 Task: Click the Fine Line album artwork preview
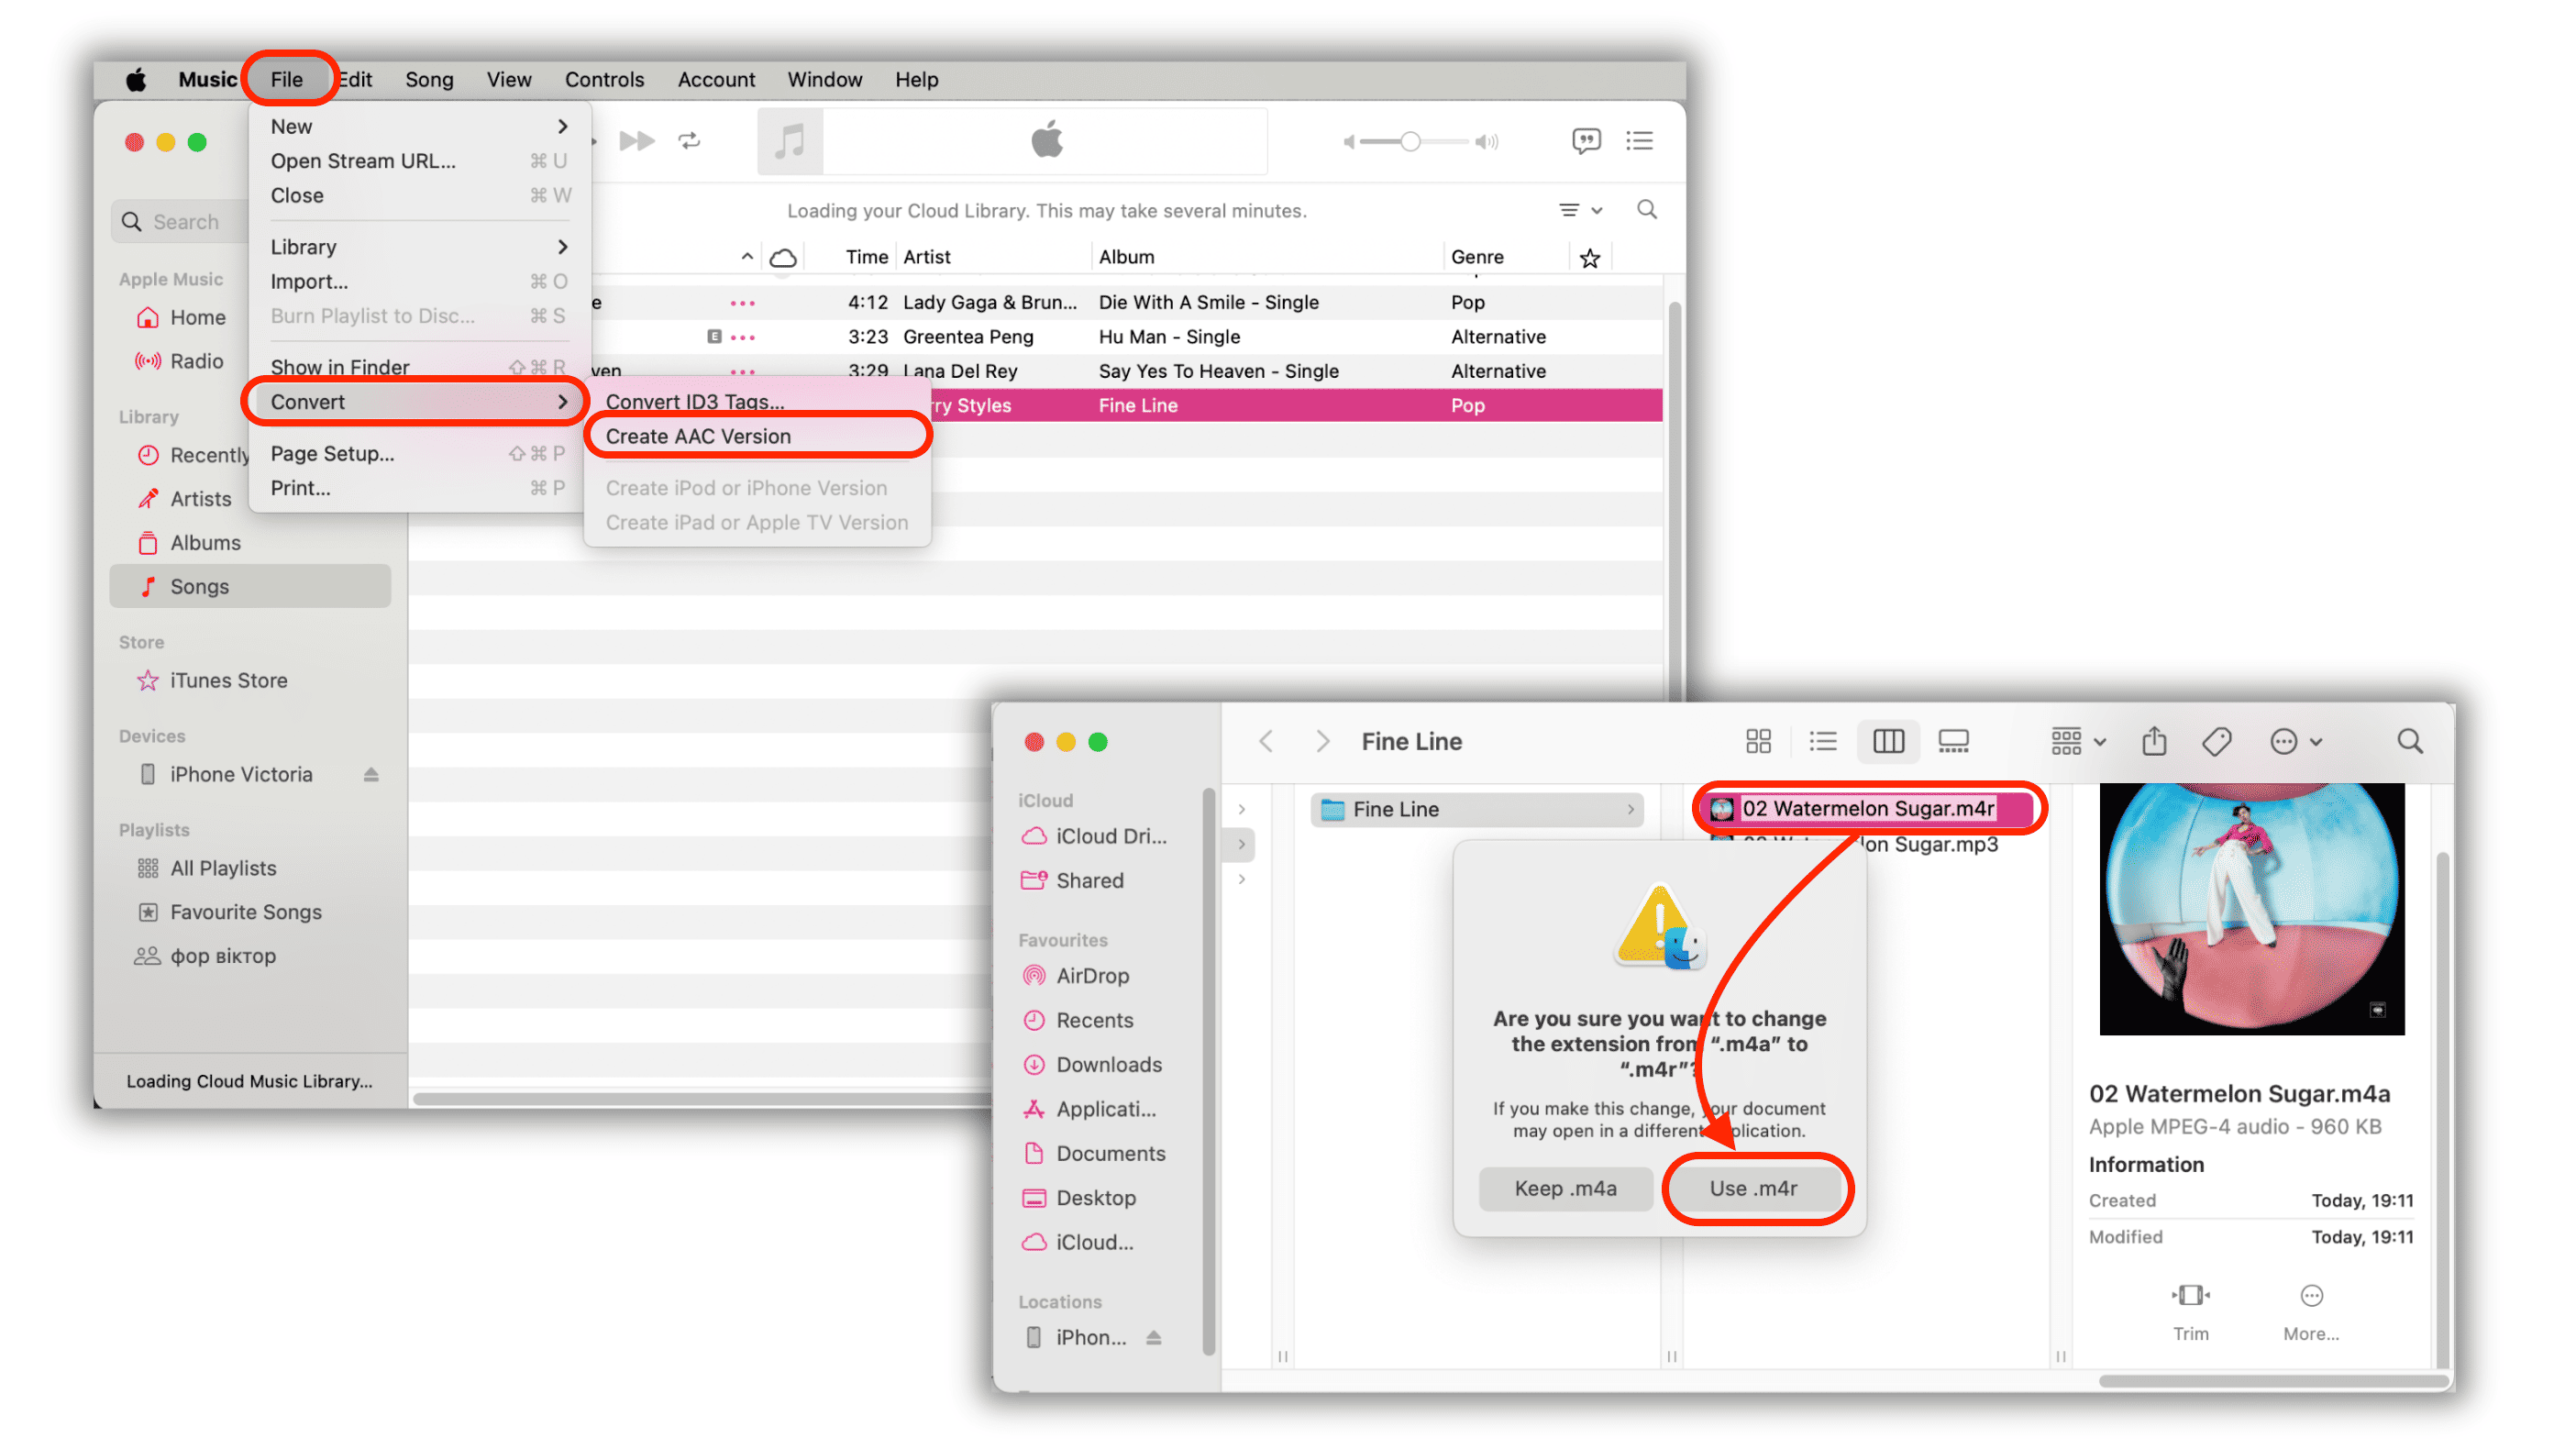[2252, 909]
